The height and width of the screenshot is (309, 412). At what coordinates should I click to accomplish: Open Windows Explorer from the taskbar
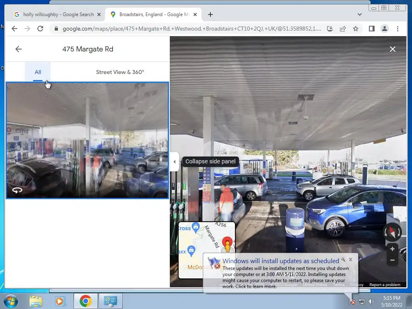pos(36,301)
